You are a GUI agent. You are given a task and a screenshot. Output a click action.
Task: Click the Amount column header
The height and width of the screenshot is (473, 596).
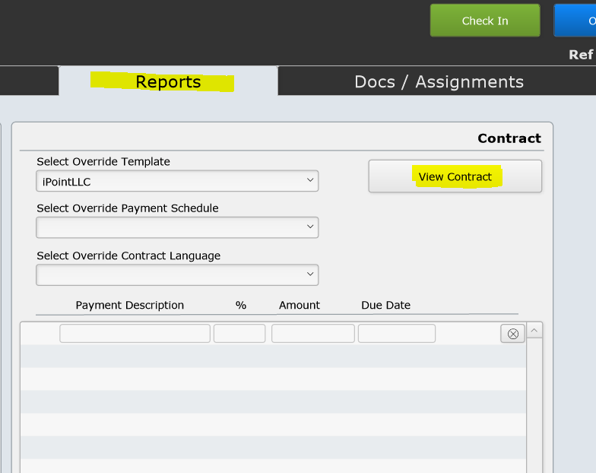(300, 305)
